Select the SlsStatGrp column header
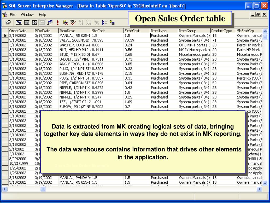Viewport: 270px width, 203px height. point(249,31)
